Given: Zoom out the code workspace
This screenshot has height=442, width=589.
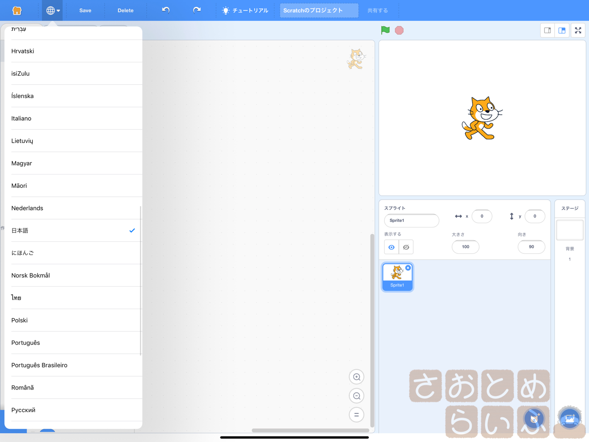Looking at the screenshot, I should [x=357, y=396].
